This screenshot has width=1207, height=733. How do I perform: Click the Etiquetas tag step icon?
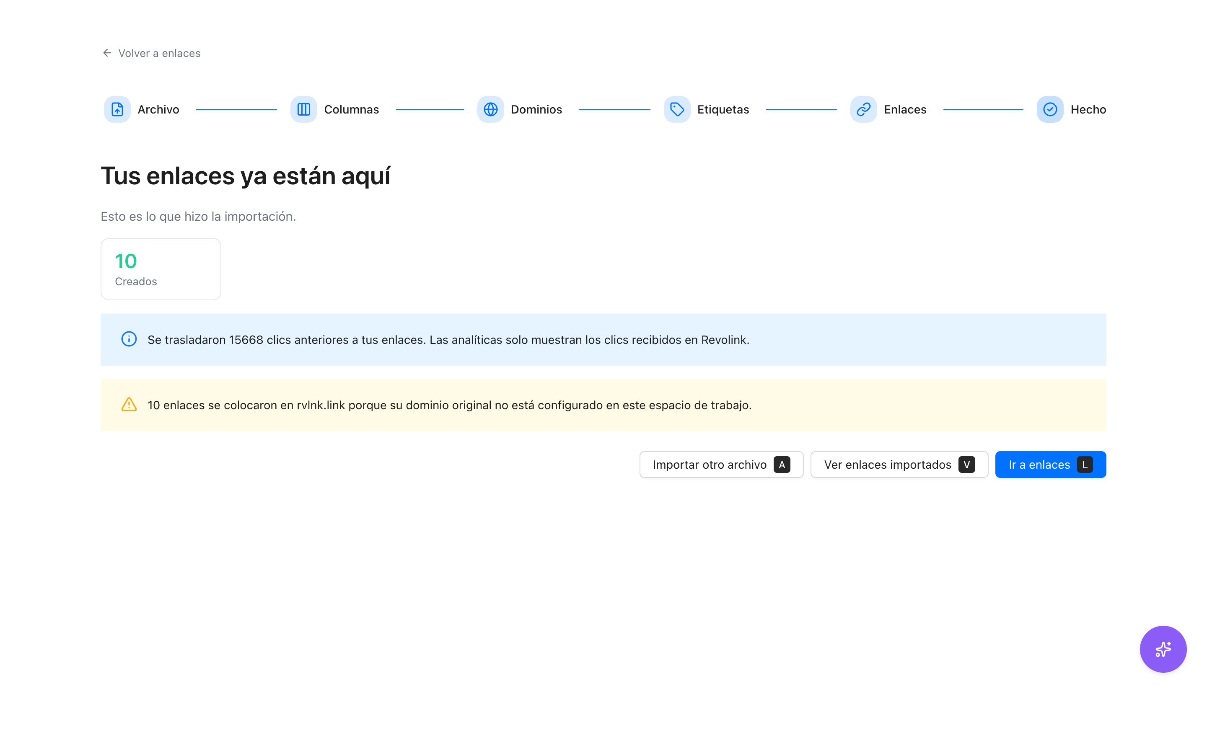click(677, 109)
